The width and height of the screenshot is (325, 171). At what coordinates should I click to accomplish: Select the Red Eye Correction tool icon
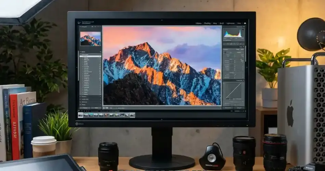tap(234, 44)
